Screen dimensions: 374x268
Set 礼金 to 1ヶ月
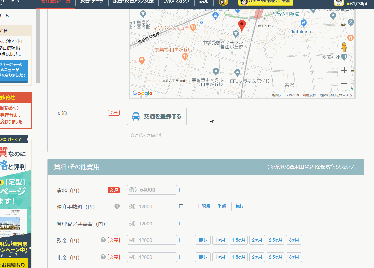click(x=220, y=257)
